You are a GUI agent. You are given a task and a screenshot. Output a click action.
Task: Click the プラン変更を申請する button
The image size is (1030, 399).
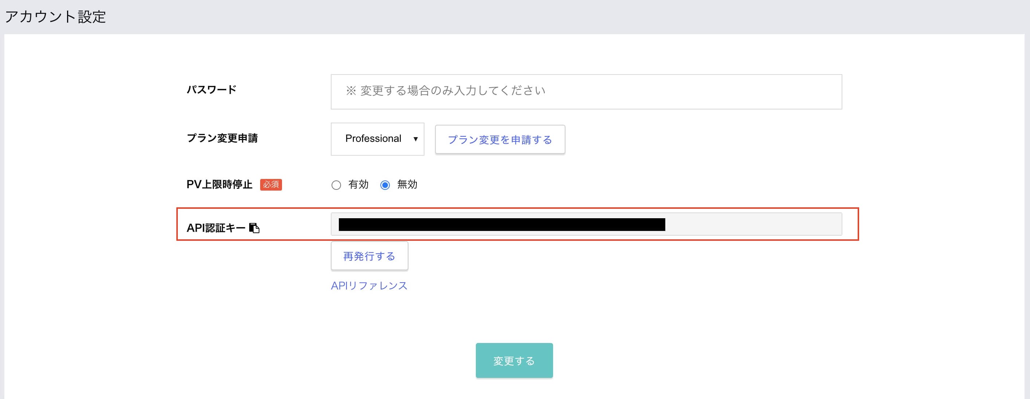click(x=500, y=139)
